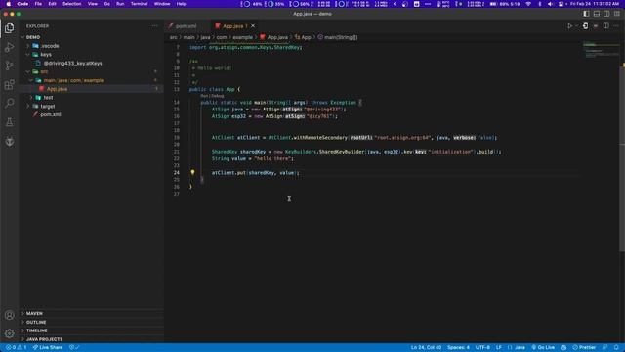Open pom.xml in the explorer tree

click(51, 114)
